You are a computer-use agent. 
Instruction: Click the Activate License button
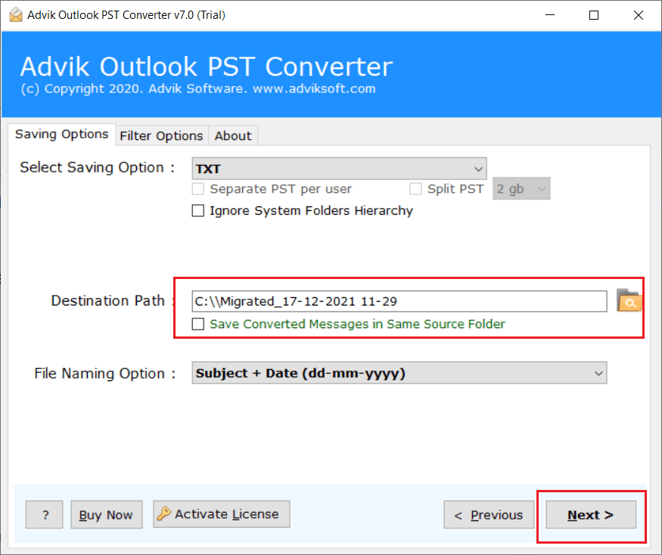coord(221,514)
